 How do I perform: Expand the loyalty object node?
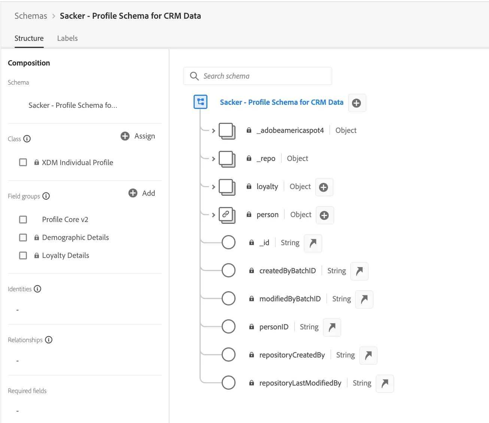tap(213, 187)
